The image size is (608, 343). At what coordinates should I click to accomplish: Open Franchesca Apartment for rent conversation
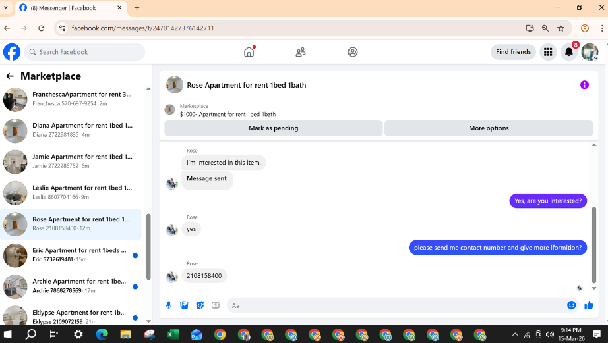tap(71, 99)
